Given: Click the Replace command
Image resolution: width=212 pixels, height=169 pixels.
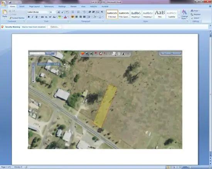Looking at the screenshot, I should (195, 14).
